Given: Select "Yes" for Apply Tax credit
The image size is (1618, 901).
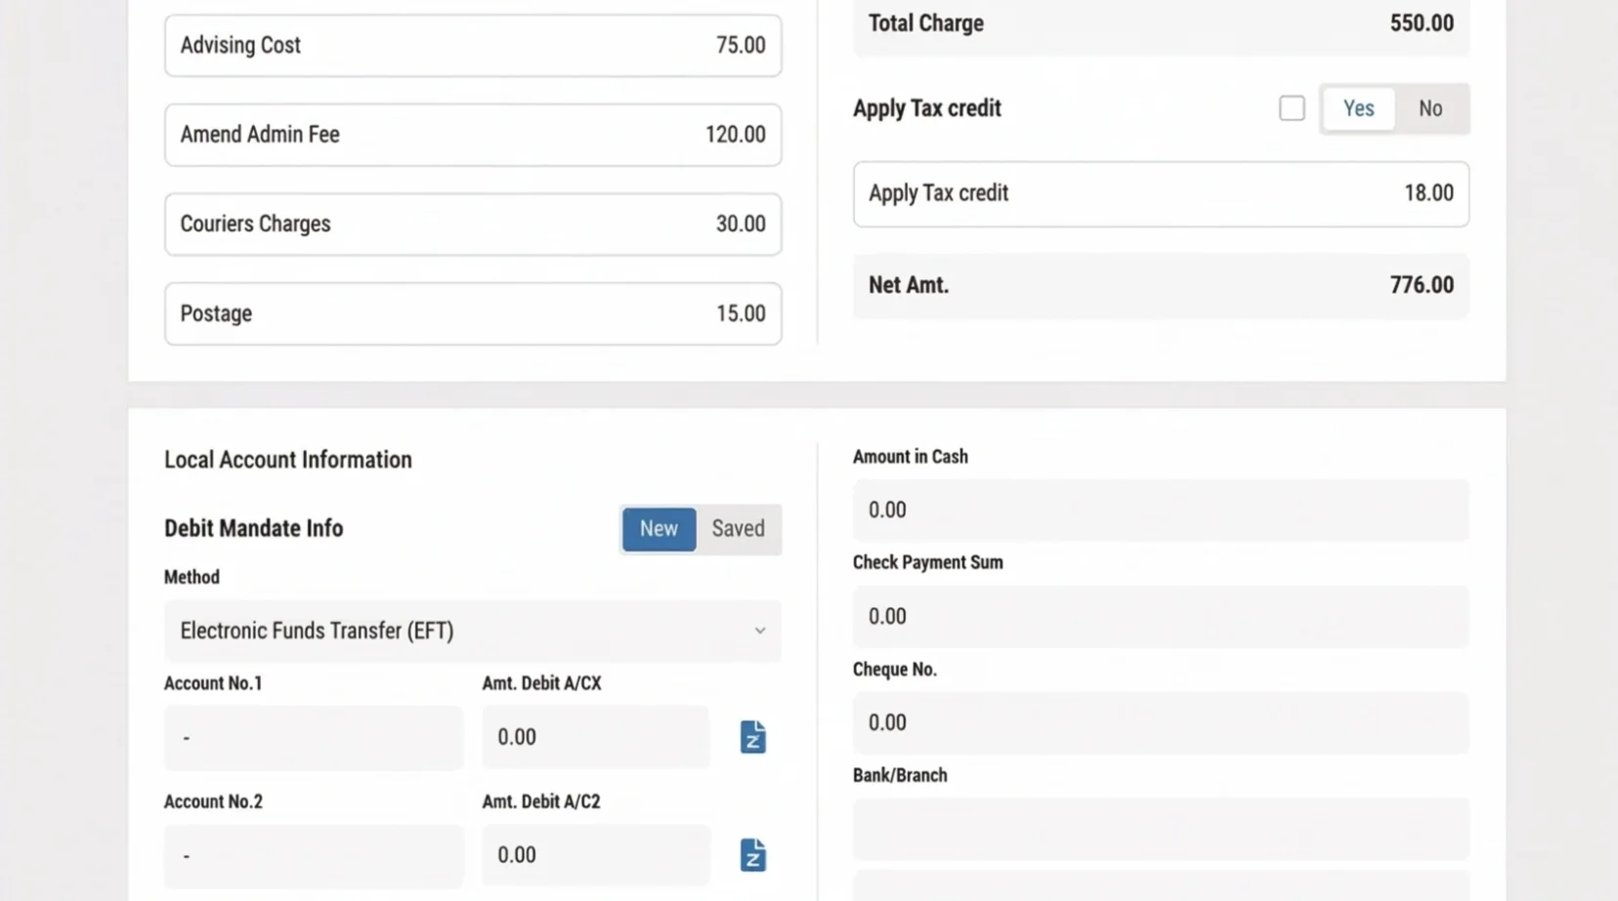Looking at the screenshot, I should click(x=1358, y=108).
